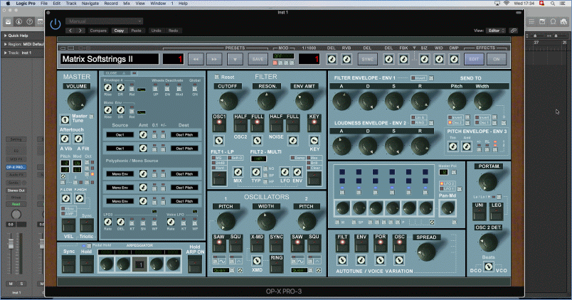
Task: Click the effects ON button
Action: click(496, 59)
